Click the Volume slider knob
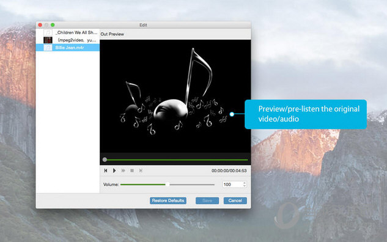Image resolution: width=387 pixels, height=242 pixels. point(168,185)
